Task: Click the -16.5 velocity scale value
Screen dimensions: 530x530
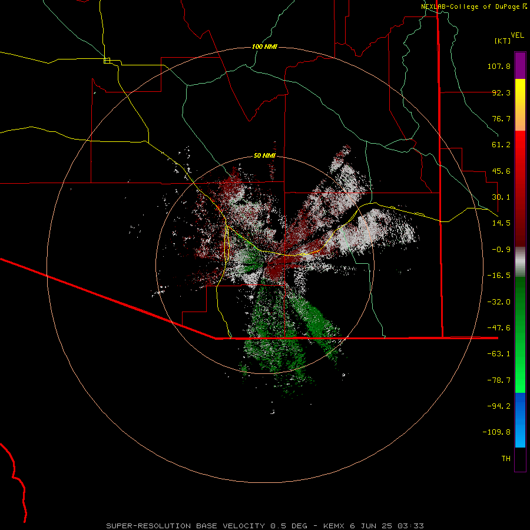Action: (499, 276)
